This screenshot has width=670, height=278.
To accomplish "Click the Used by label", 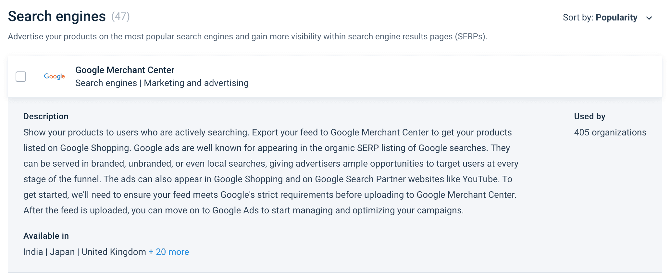I will click(x=589, y=117).
